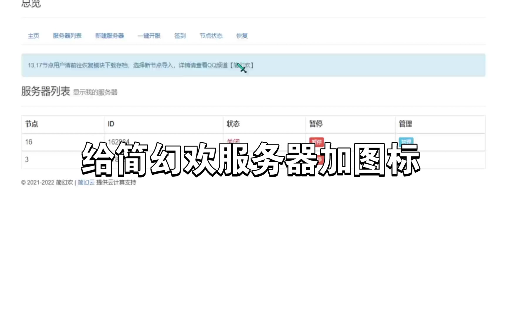Switch to the 恢复 tab
The image size is (507, 317).
tap(242, 36)
